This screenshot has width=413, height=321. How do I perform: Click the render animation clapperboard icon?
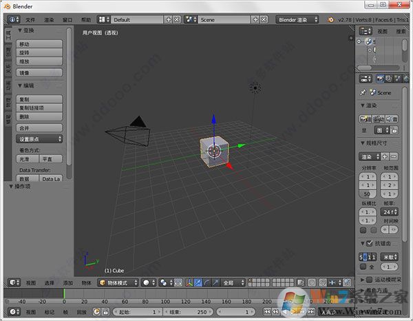point(379,118)
